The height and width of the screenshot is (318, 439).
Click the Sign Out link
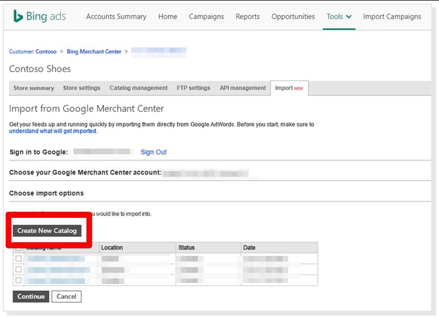pos(154,152)
